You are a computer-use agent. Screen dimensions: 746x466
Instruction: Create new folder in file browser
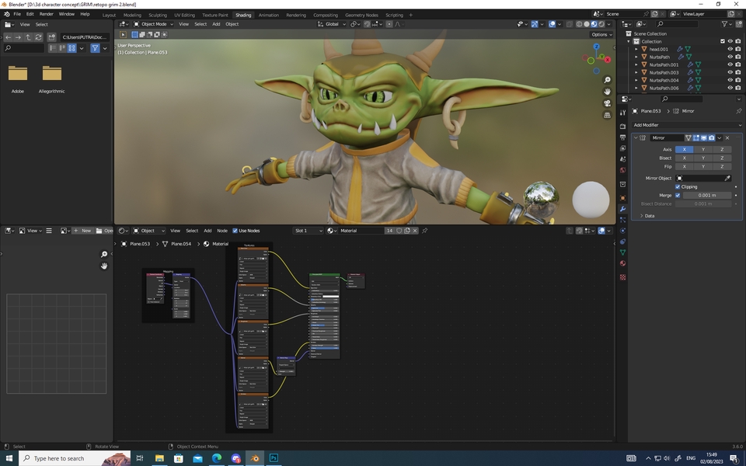click(x=51, y=37)
